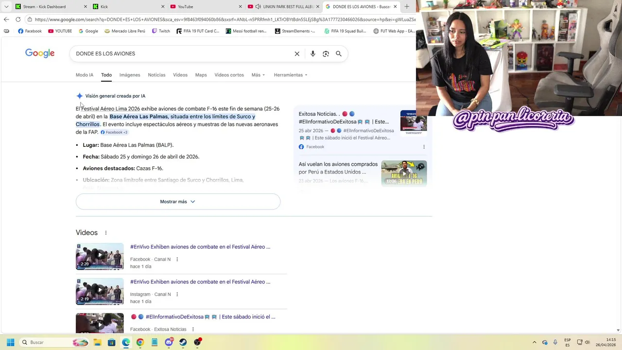
Task: Expand the Más dropdown
Action: [x=258, y=75]
